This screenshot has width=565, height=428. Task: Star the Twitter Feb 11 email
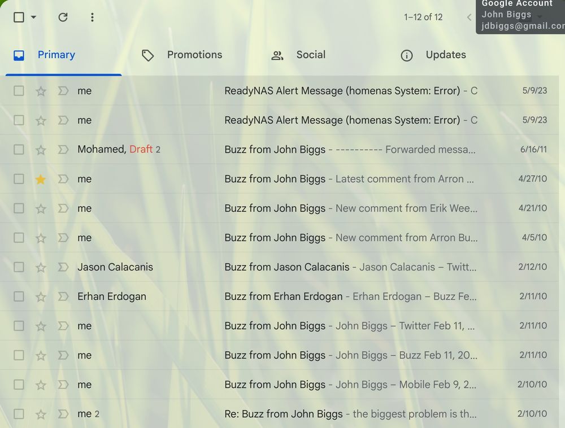(x=41, y=326)
